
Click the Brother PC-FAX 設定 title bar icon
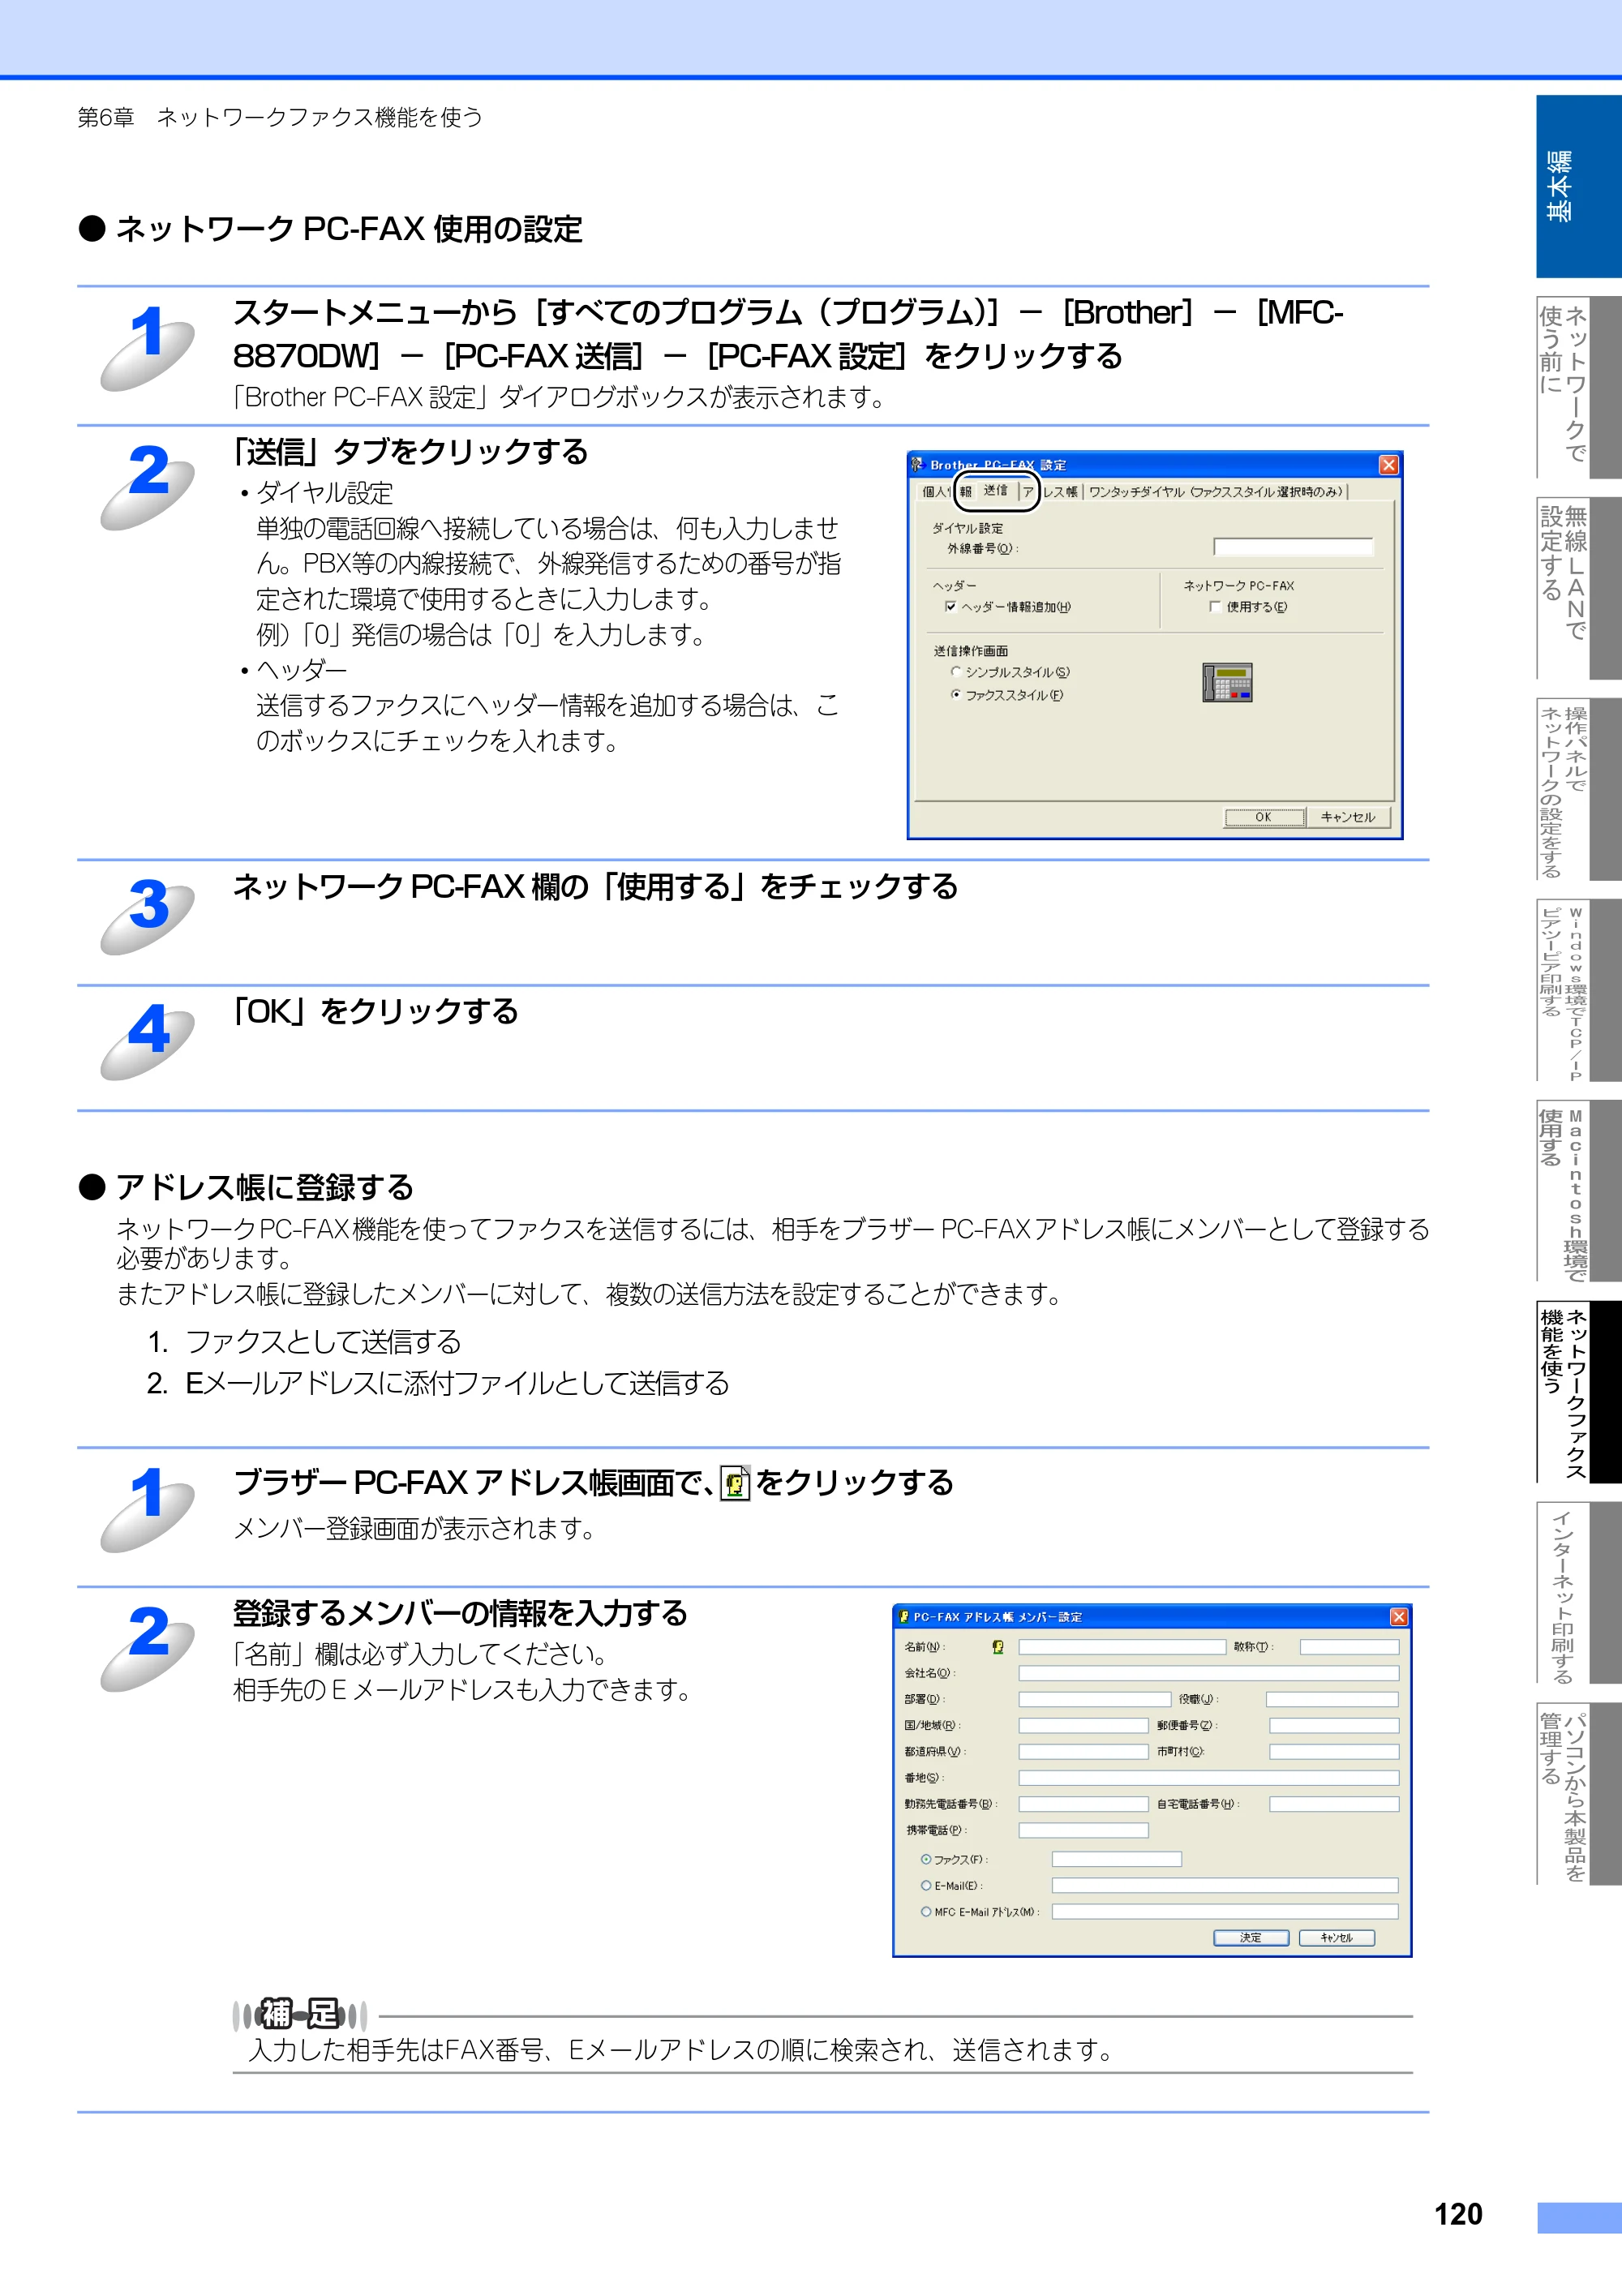point(917,464)
